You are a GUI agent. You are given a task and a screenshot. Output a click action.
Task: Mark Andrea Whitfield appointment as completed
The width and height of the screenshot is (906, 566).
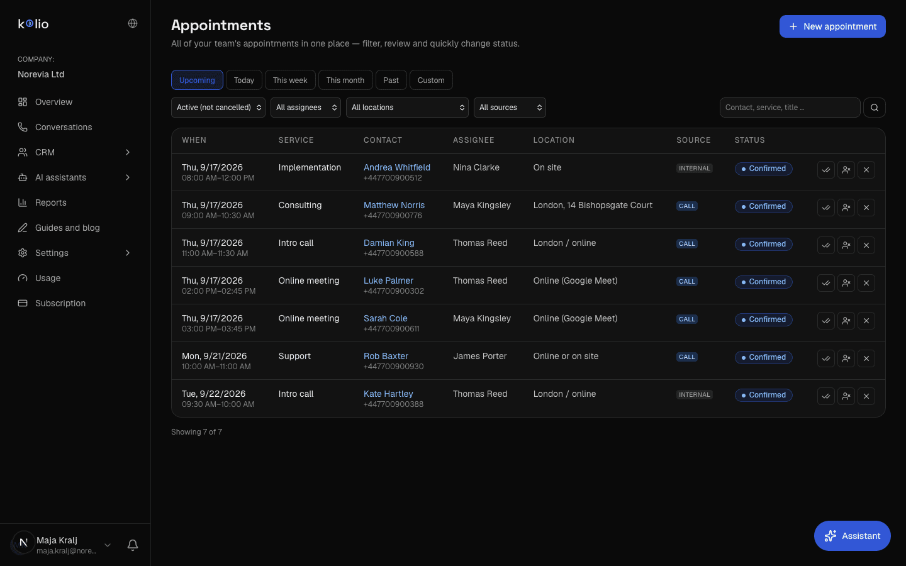point(826,170)
